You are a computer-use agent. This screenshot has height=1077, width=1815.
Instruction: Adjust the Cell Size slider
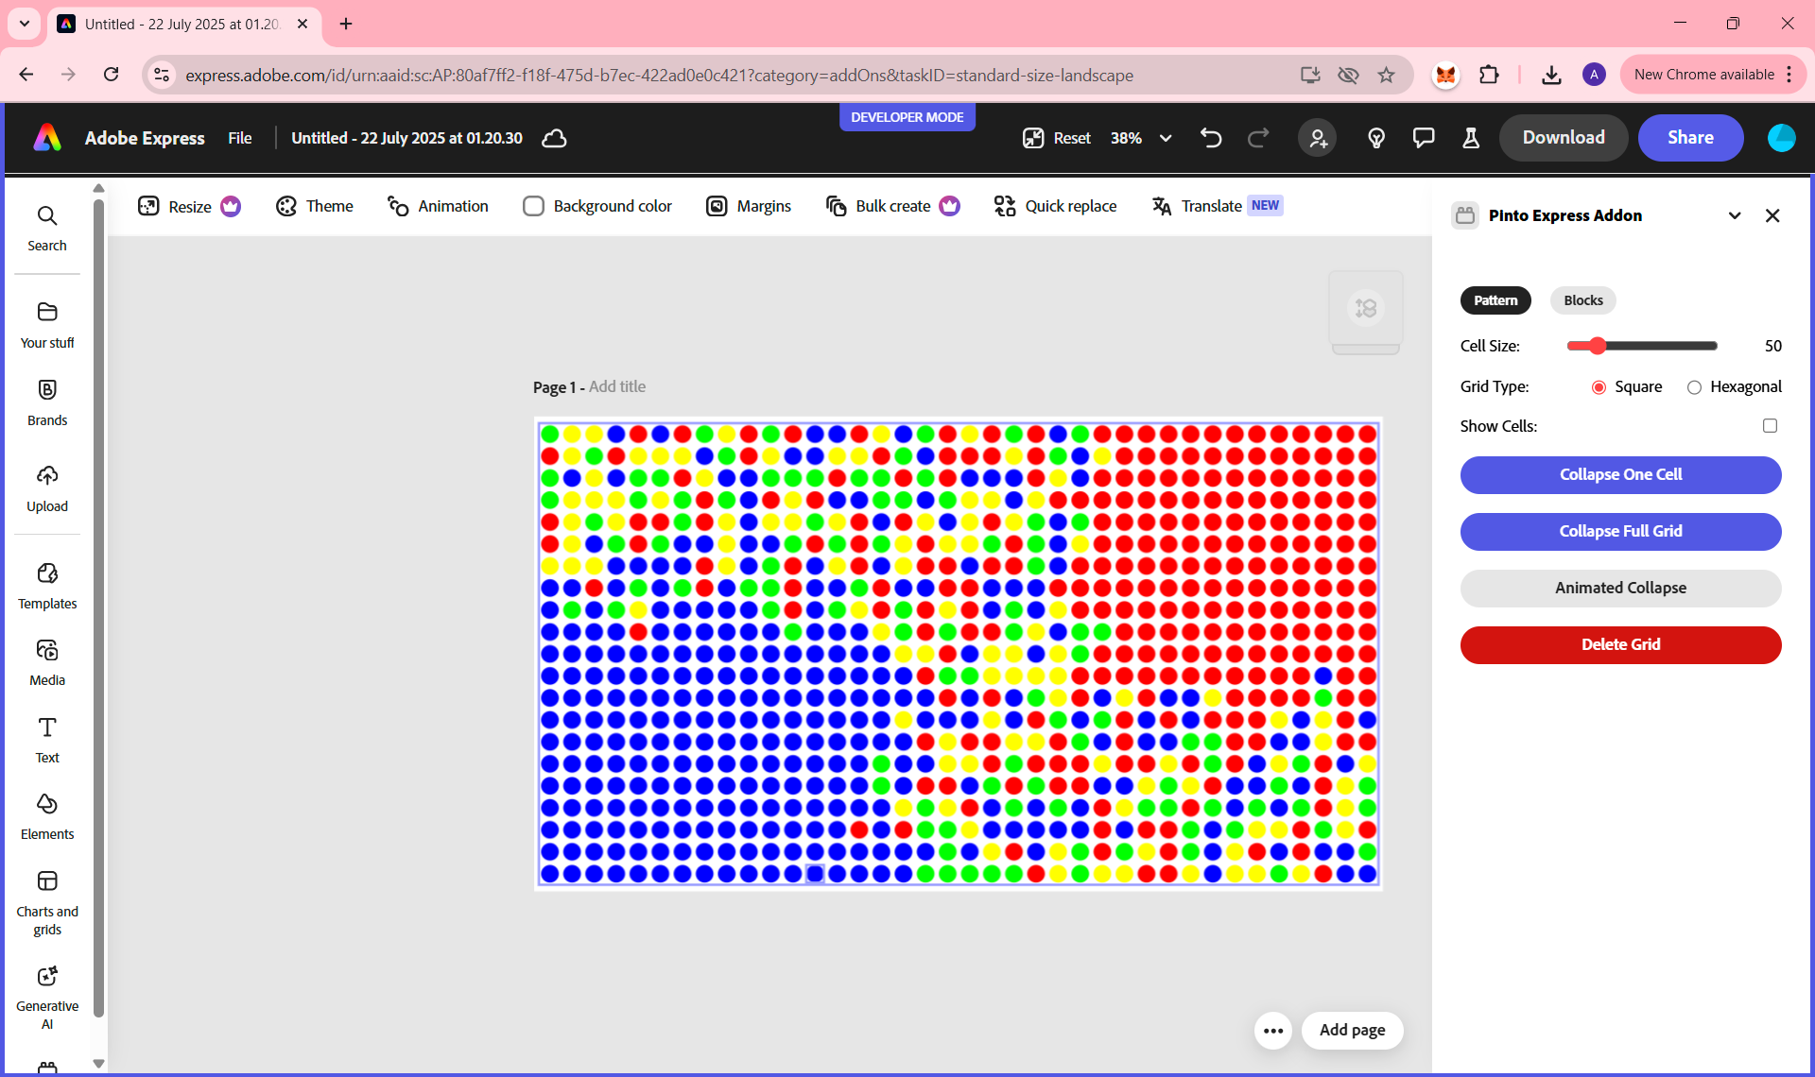click(x=1598, y=346)
